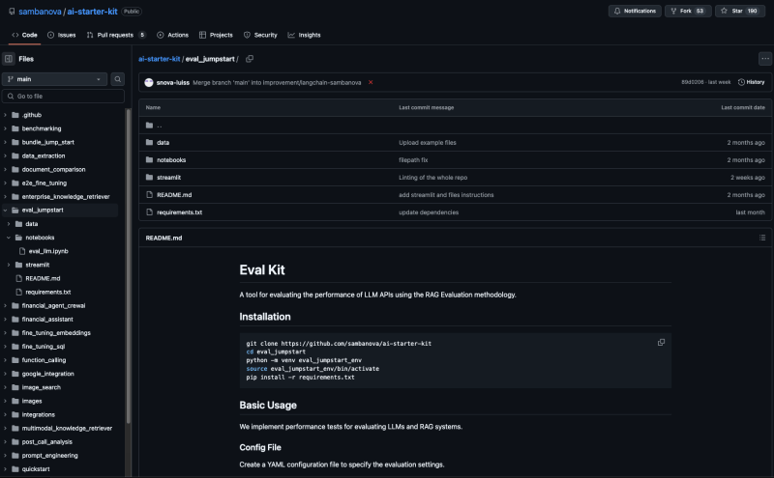Open the Security tab
Viewport: 774px width, 478px height.
pos(260,35)
